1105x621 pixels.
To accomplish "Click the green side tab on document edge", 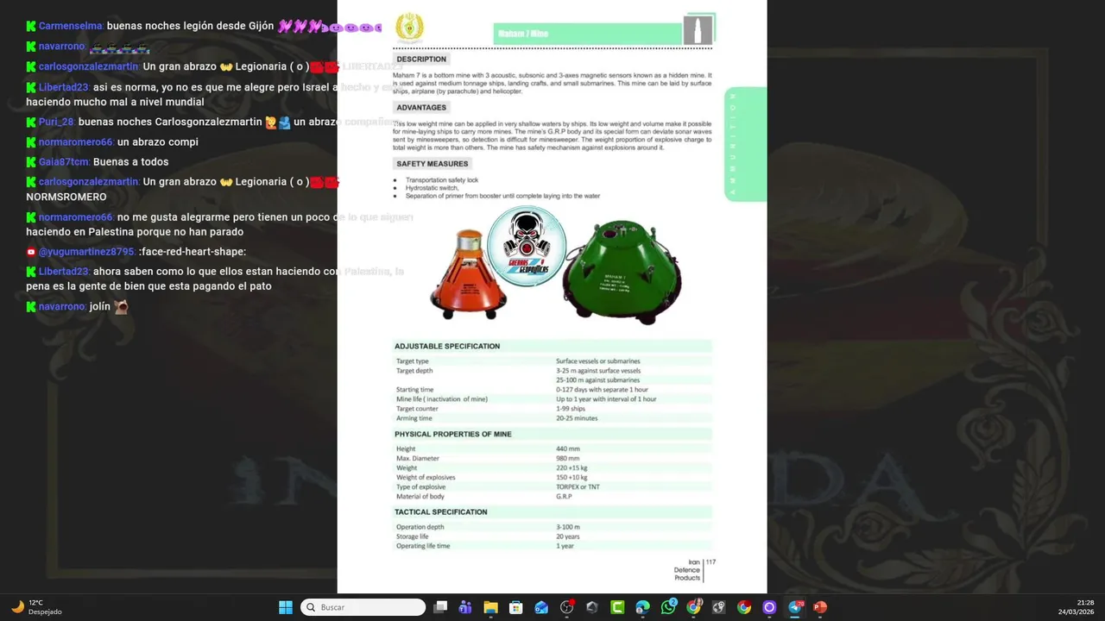I will coord(744,144).
